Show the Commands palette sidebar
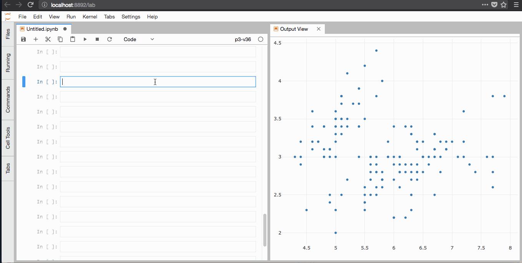Image resolution: width=522 pixels, height=263 pixels. [7, 100]
